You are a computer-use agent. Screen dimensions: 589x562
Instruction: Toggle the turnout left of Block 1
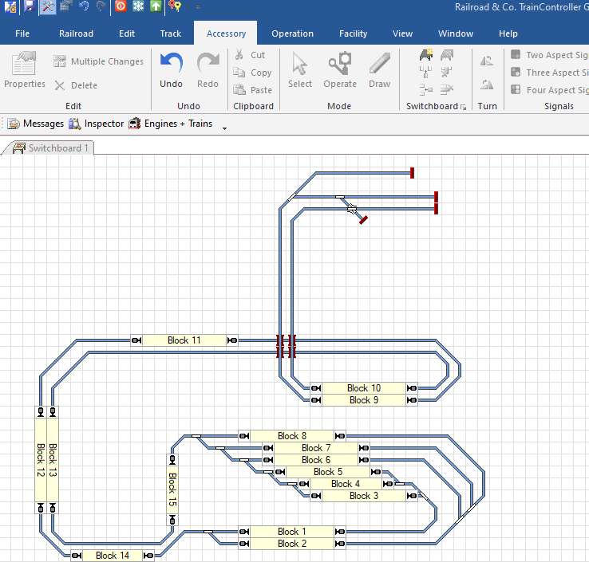208,532
